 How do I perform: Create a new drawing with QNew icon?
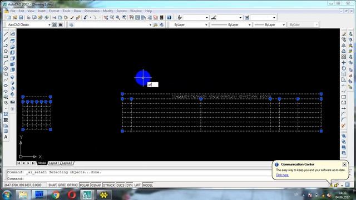click(x=9, y=17)
